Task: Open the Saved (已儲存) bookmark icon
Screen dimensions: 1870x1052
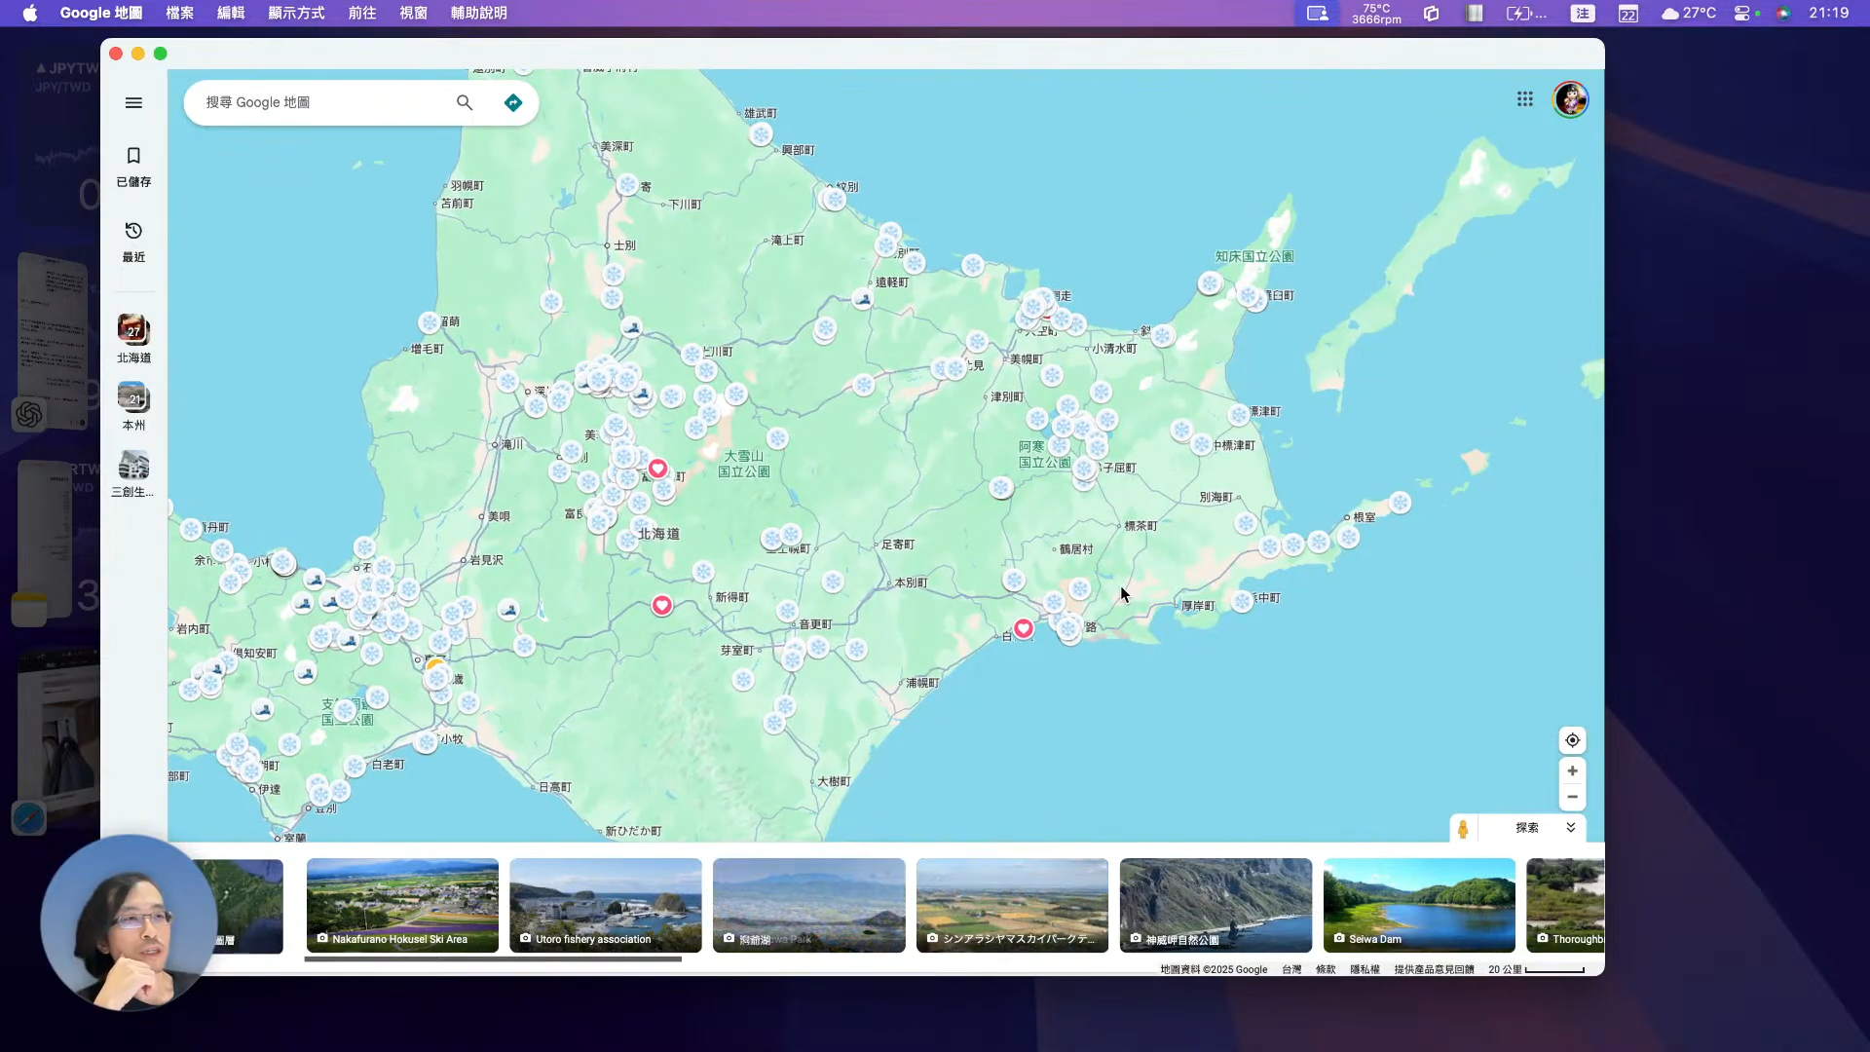Action: coord(133,156)
